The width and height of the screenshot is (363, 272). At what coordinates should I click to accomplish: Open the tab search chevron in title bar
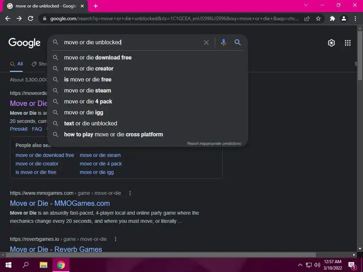[x=306, y=5]
